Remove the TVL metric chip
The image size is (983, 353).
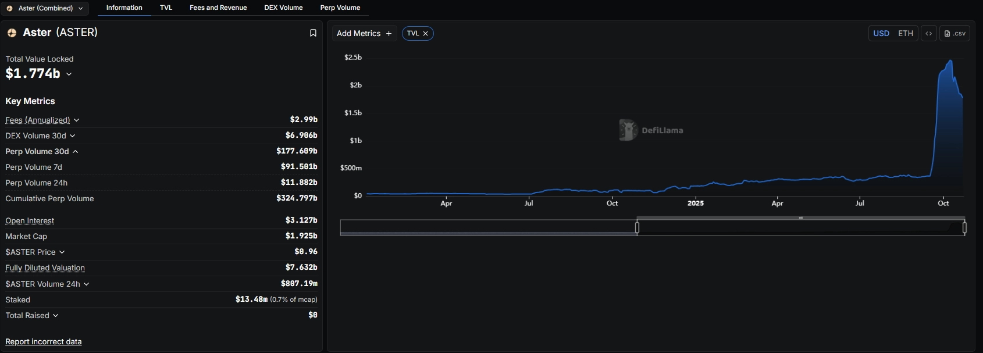tap(426, 34)
